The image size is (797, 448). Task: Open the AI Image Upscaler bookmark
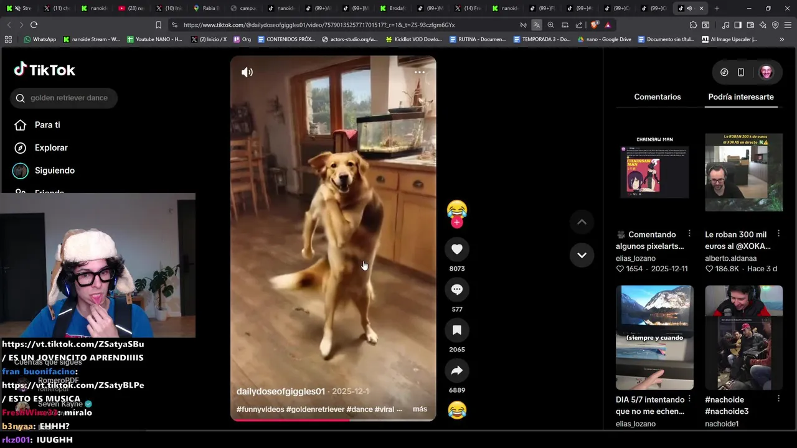730,39
